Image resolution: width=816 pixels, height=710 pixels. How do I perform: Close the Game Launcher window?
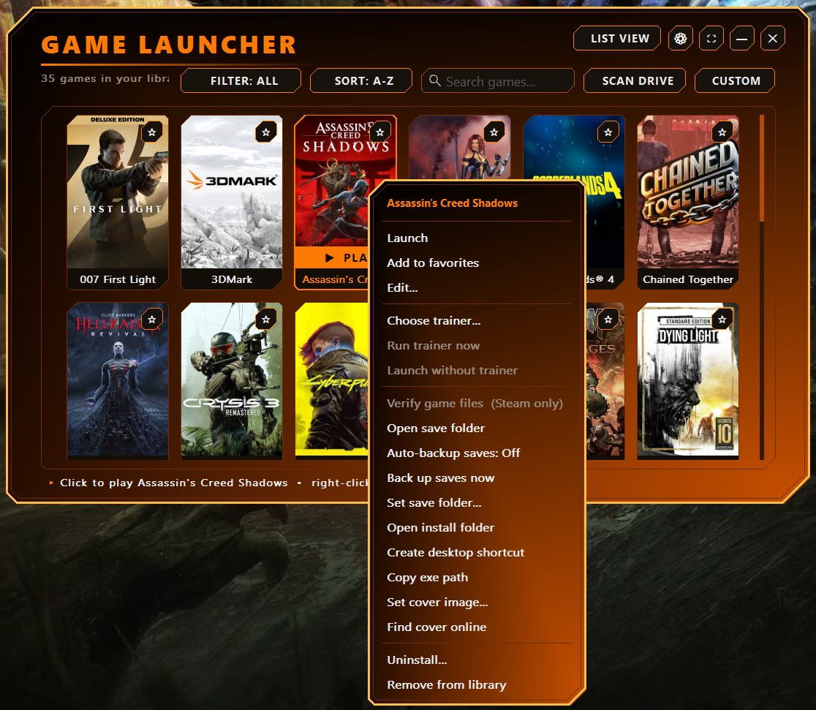pyautogui.click(x=773, y=39)
